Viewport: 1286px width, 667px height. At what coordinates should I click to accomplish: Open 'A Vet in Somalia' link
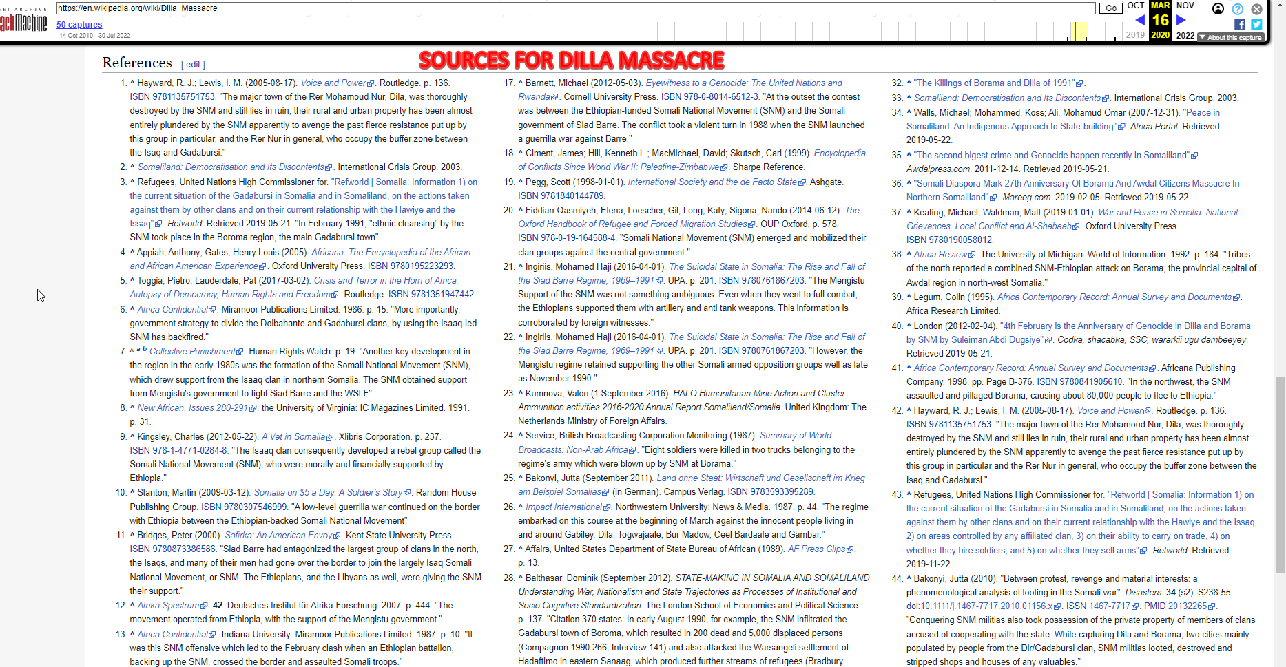pyautogui.click(x=298, y=437)
